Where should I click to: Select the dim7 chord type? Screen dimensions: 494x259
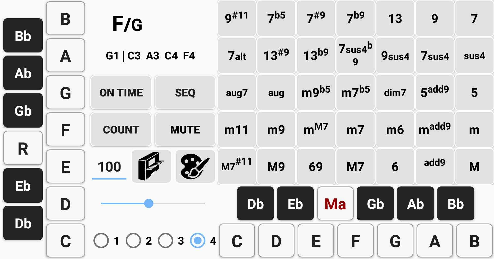pos(395,93)
